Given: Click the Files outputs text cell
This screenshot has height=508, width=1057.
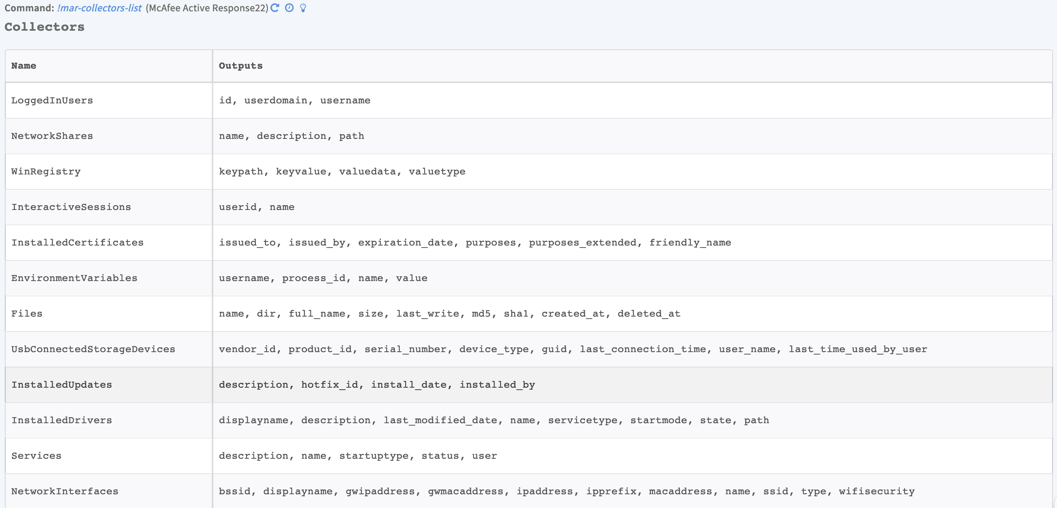Looking at the screenshot, I should [x=449, y=314].
